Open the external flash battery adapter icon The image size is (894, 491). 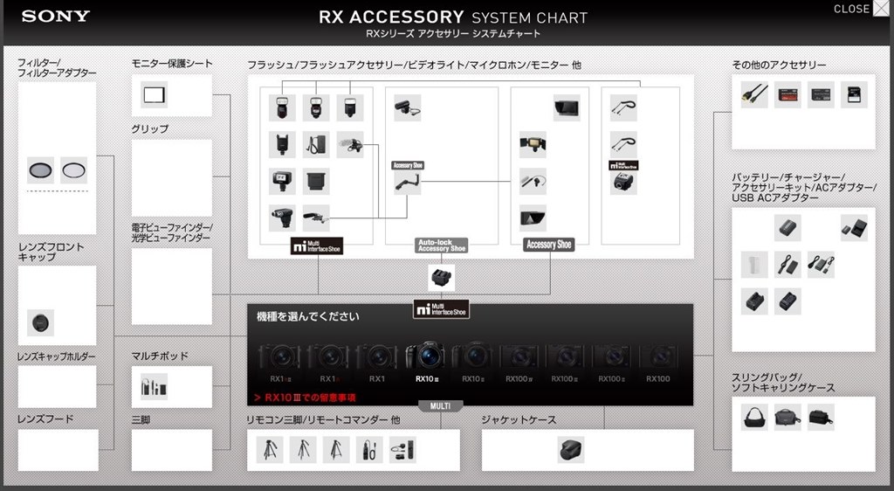316,144
